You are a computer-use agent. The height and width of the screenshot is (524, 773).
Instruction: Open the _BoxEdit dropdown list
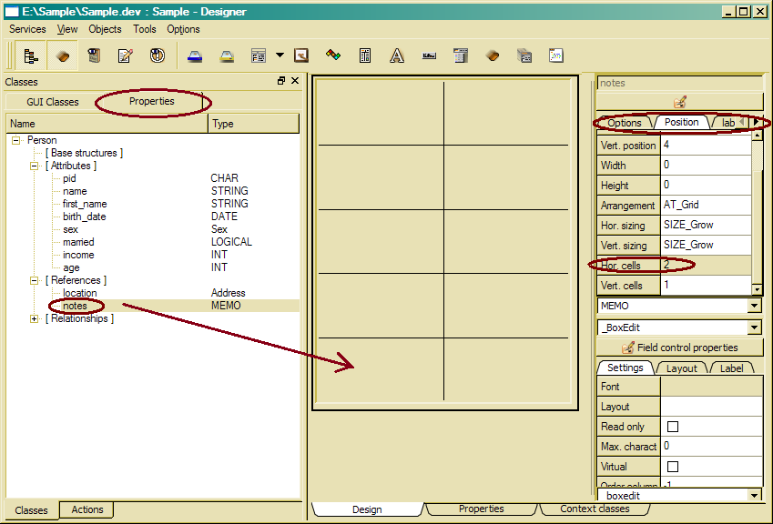pos(754,327)
